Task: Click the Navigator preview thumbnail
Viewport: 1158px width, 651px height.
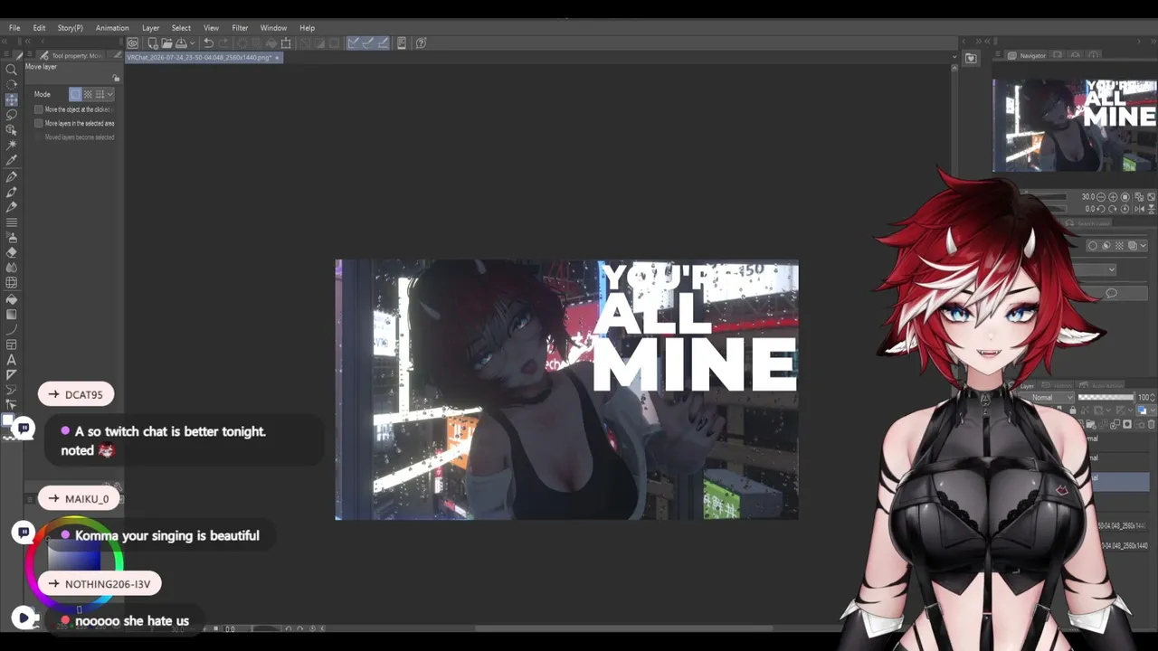Action: coord(1075,126)
